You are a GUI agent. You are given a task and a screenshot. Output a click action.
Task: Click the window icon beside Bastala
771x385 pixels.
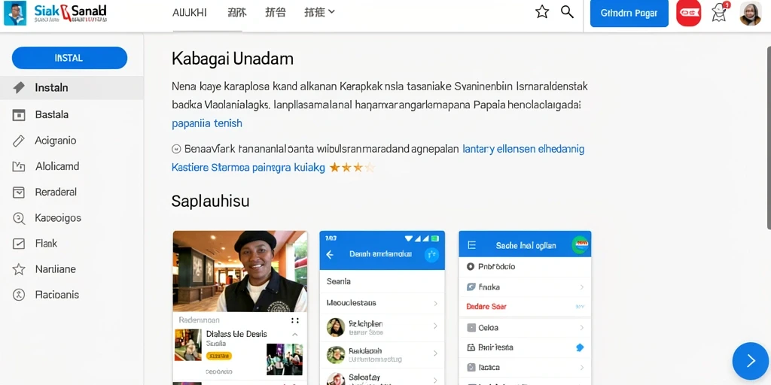[19, 115]
